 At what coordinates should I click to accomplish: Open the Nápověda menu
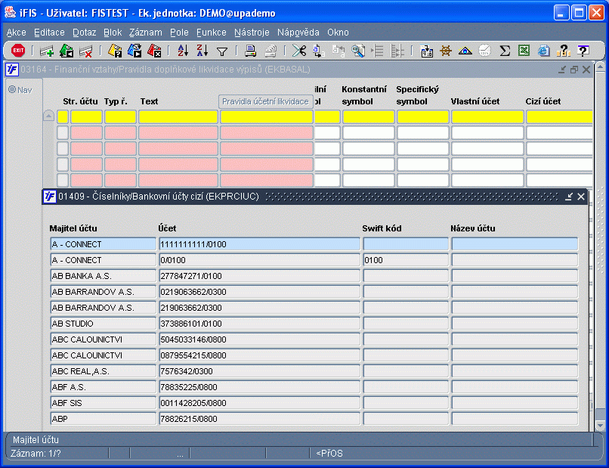[x=298, y=33]
